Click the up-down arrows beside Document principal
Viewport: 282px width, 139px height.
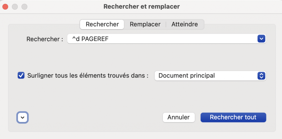pyautogui.click(x=261, y=76)
